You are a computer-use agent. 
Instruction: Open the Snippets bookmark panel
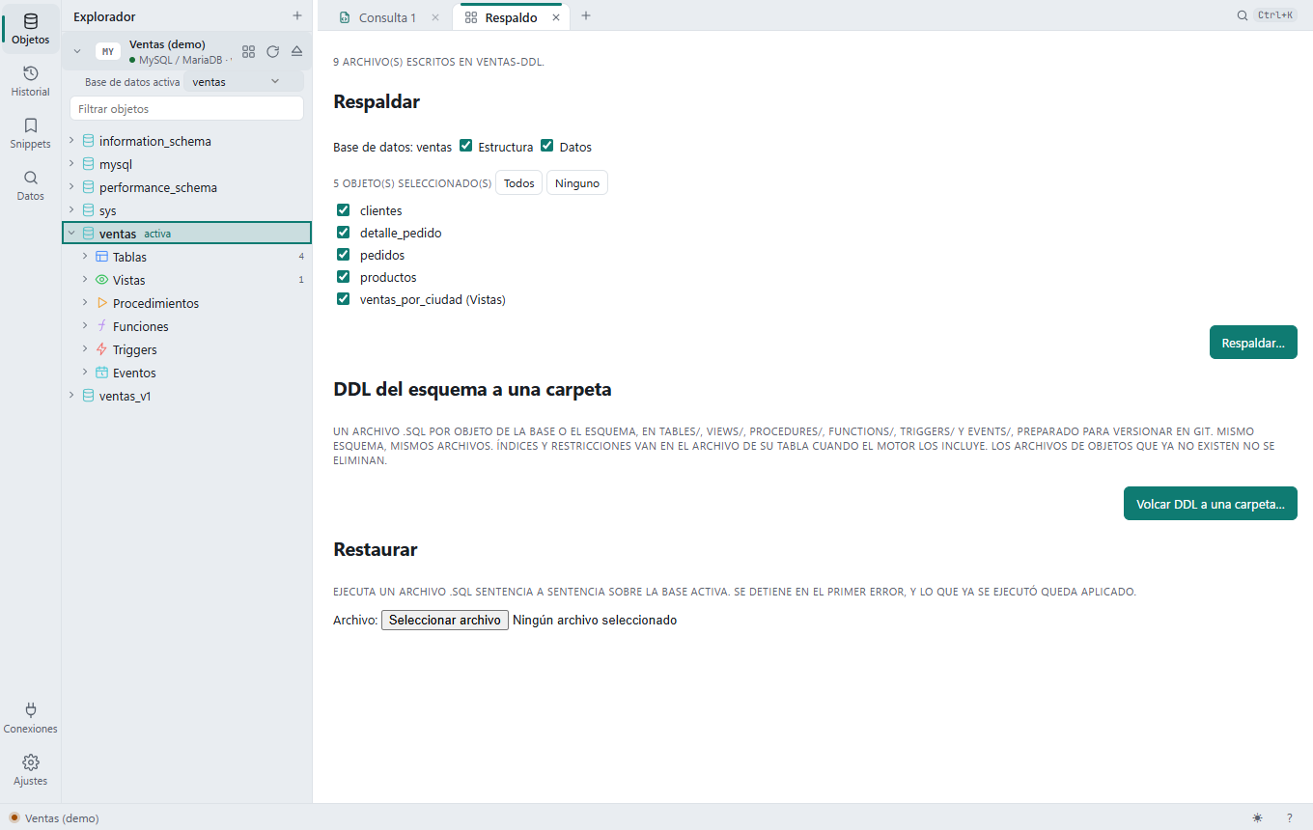(30, 133)
